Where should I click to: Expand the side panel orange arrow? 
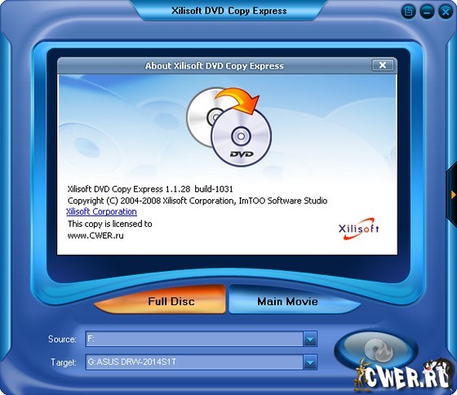click(453, 195)
